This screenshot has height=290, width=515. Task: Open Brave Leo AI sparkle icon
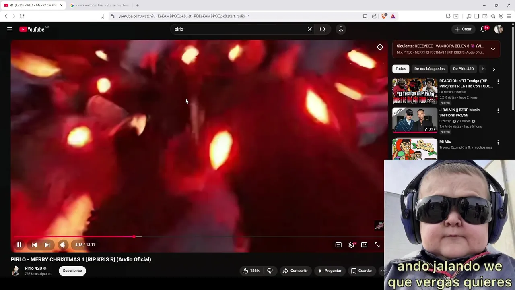[x=493, y=16]
